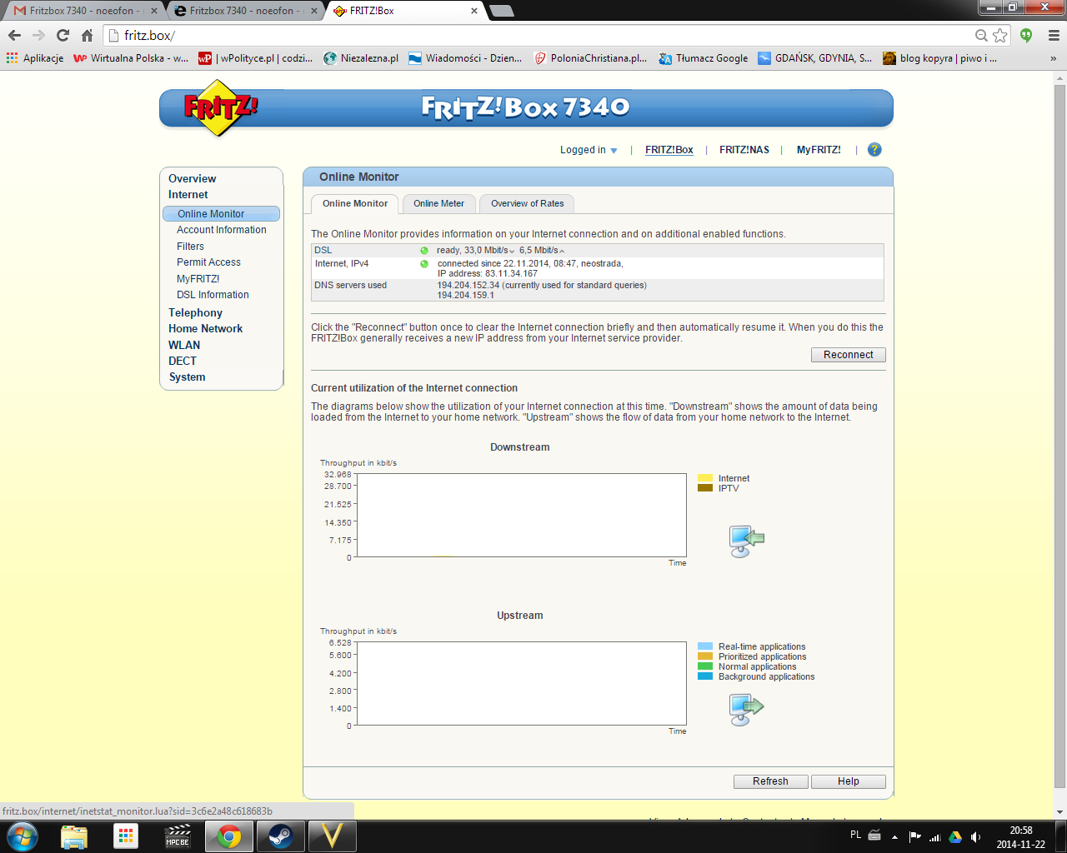Launch MPC-BE from the taskbar

pyautogui.click(x=178, y=836)
